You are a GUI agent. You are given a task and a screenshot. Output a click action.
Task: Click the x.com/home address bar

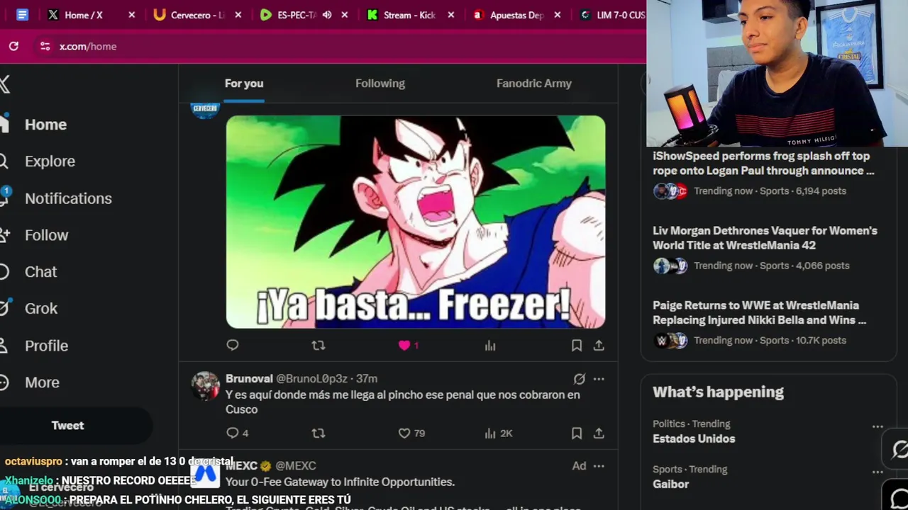[x=88, y=46]
